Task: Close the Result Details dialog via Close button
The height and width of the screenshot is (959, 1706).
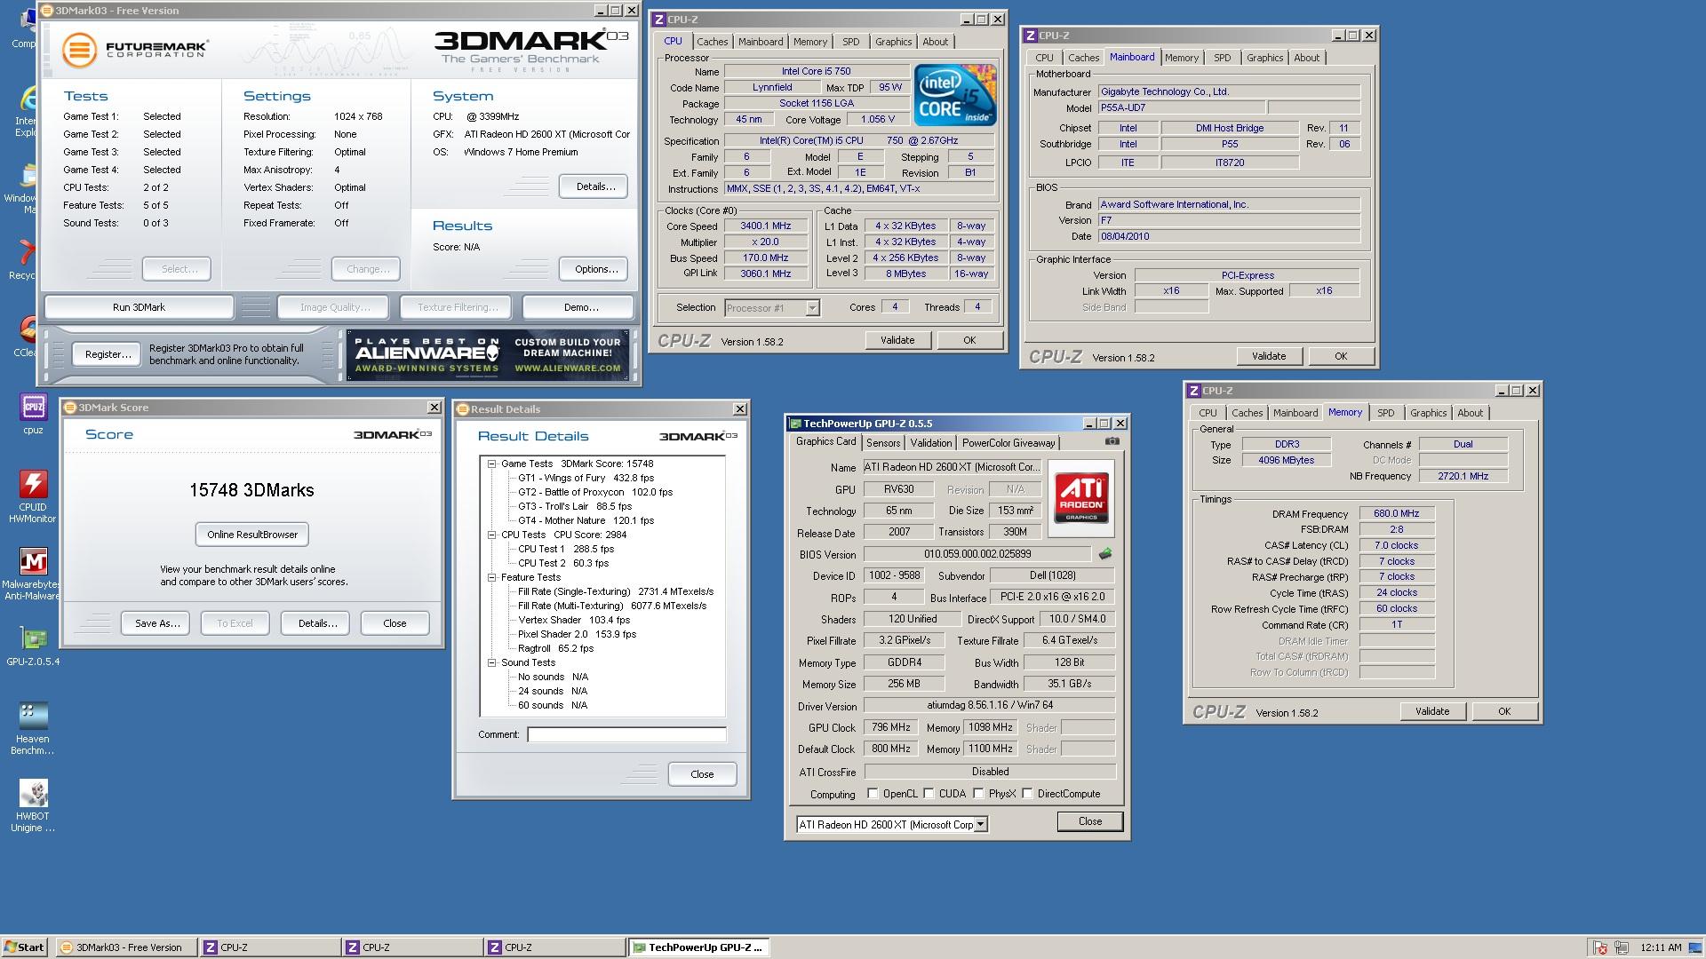Action: point(702,774)
